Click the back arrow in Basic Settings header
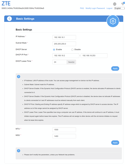Screen dimensions: 125x165 pos(9,19)
